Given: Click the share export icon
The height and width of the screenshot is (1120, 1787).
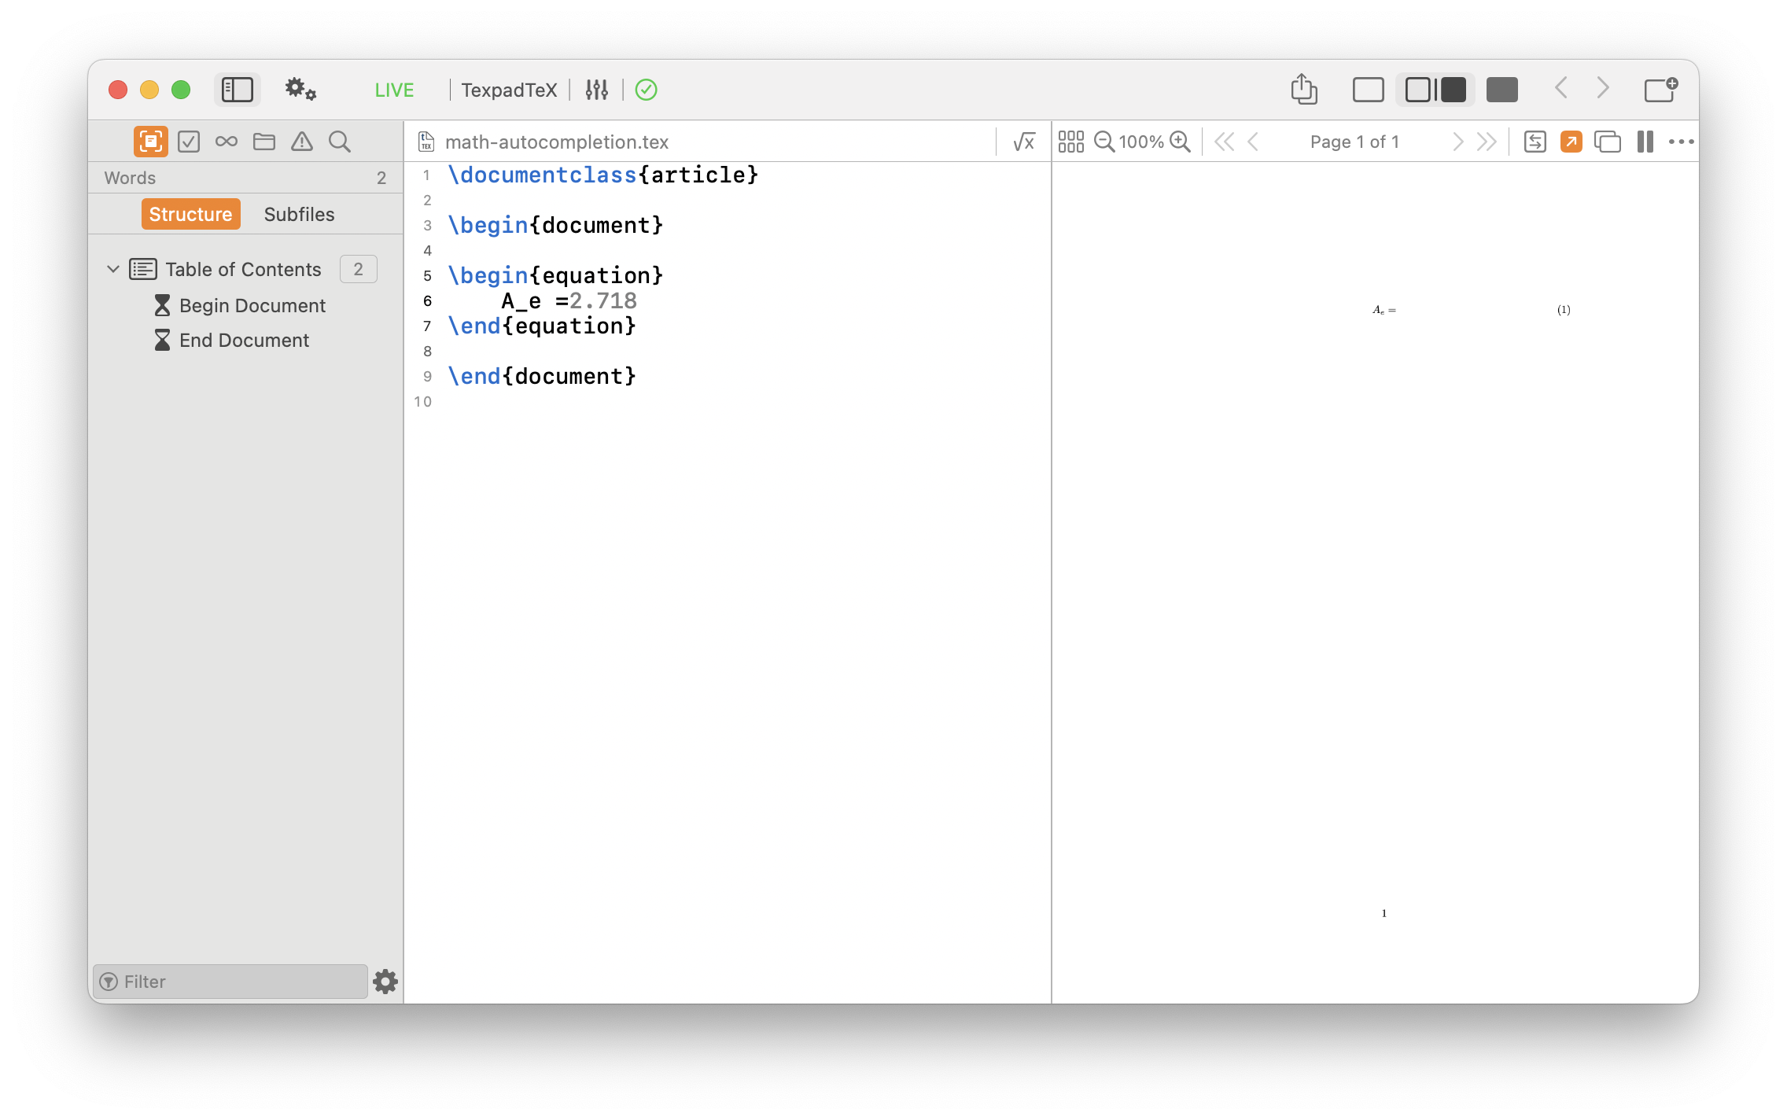Looking at the screenshot, I should pos(1304,89).
